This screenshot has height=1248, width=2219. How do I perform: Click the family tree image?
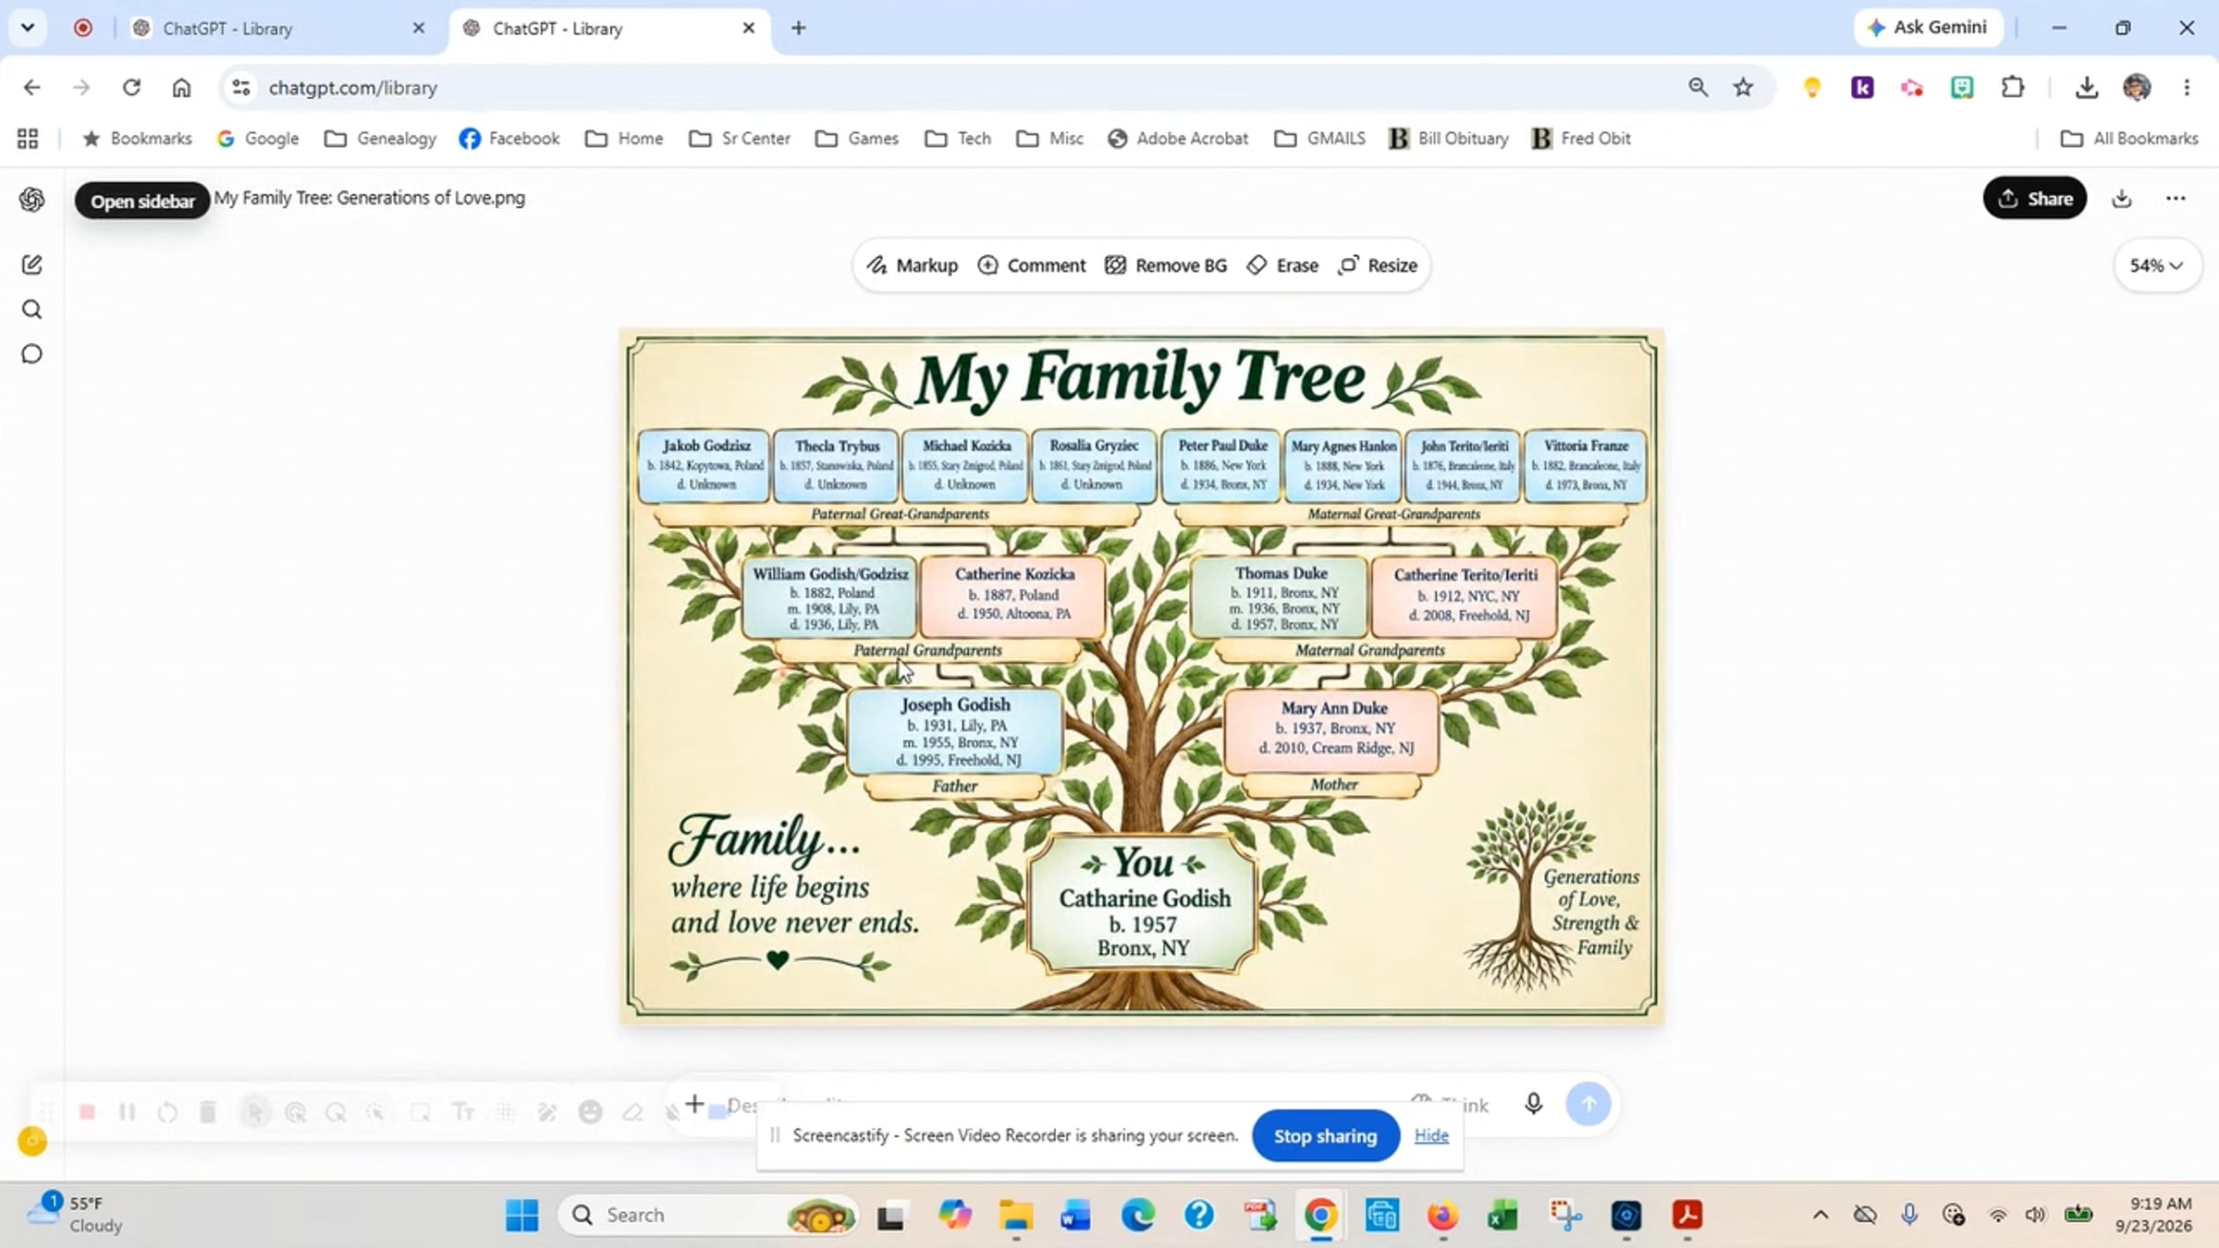[x=1142, y=676]
